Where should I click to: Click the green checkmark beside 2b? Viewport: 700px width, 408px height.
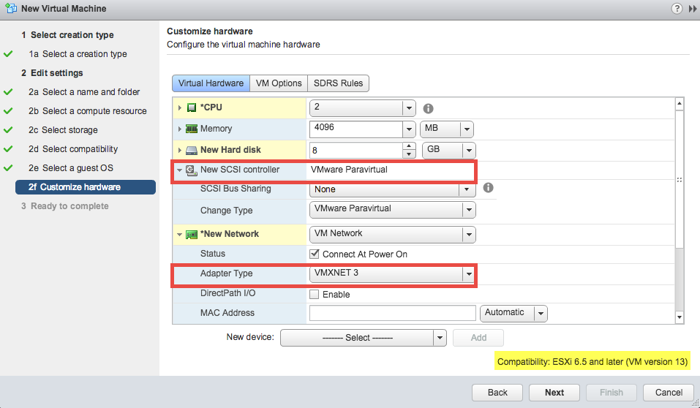(8, 110)
